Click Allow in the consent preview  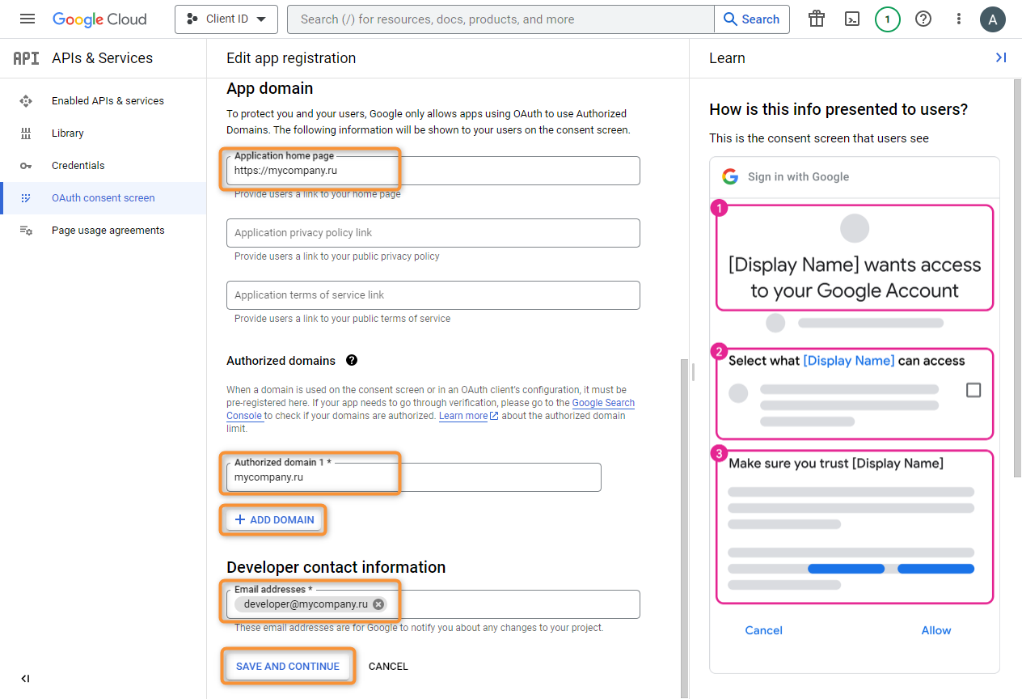tap(936, 630)
